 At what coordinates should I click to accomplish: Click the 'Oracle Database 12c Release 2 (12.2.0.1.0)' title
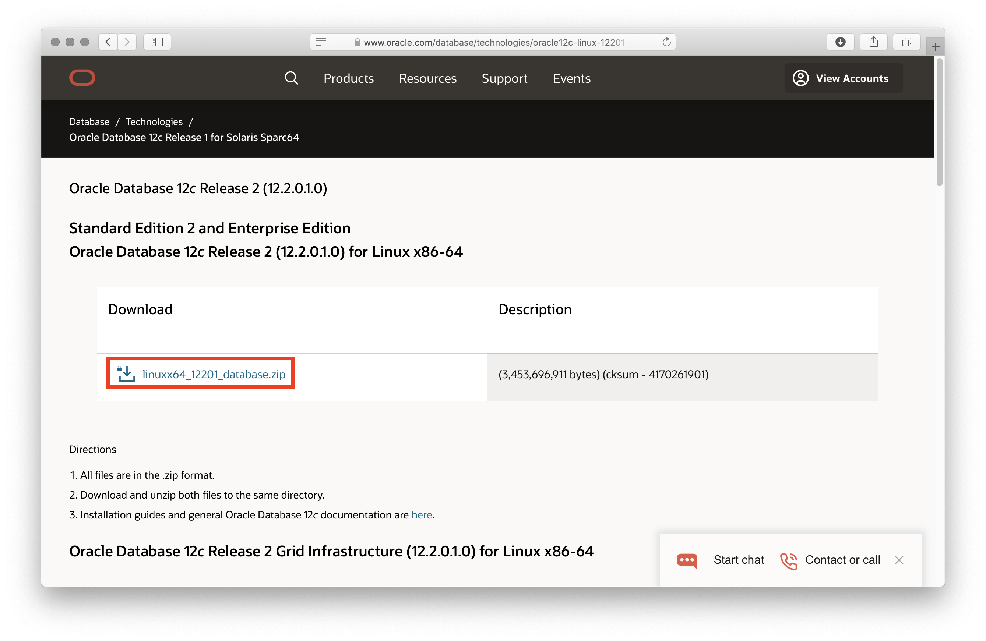click(198, 188)
